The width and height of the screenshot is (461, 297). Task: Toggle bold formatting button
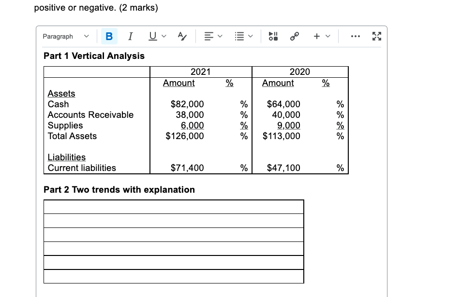(109, 36)
